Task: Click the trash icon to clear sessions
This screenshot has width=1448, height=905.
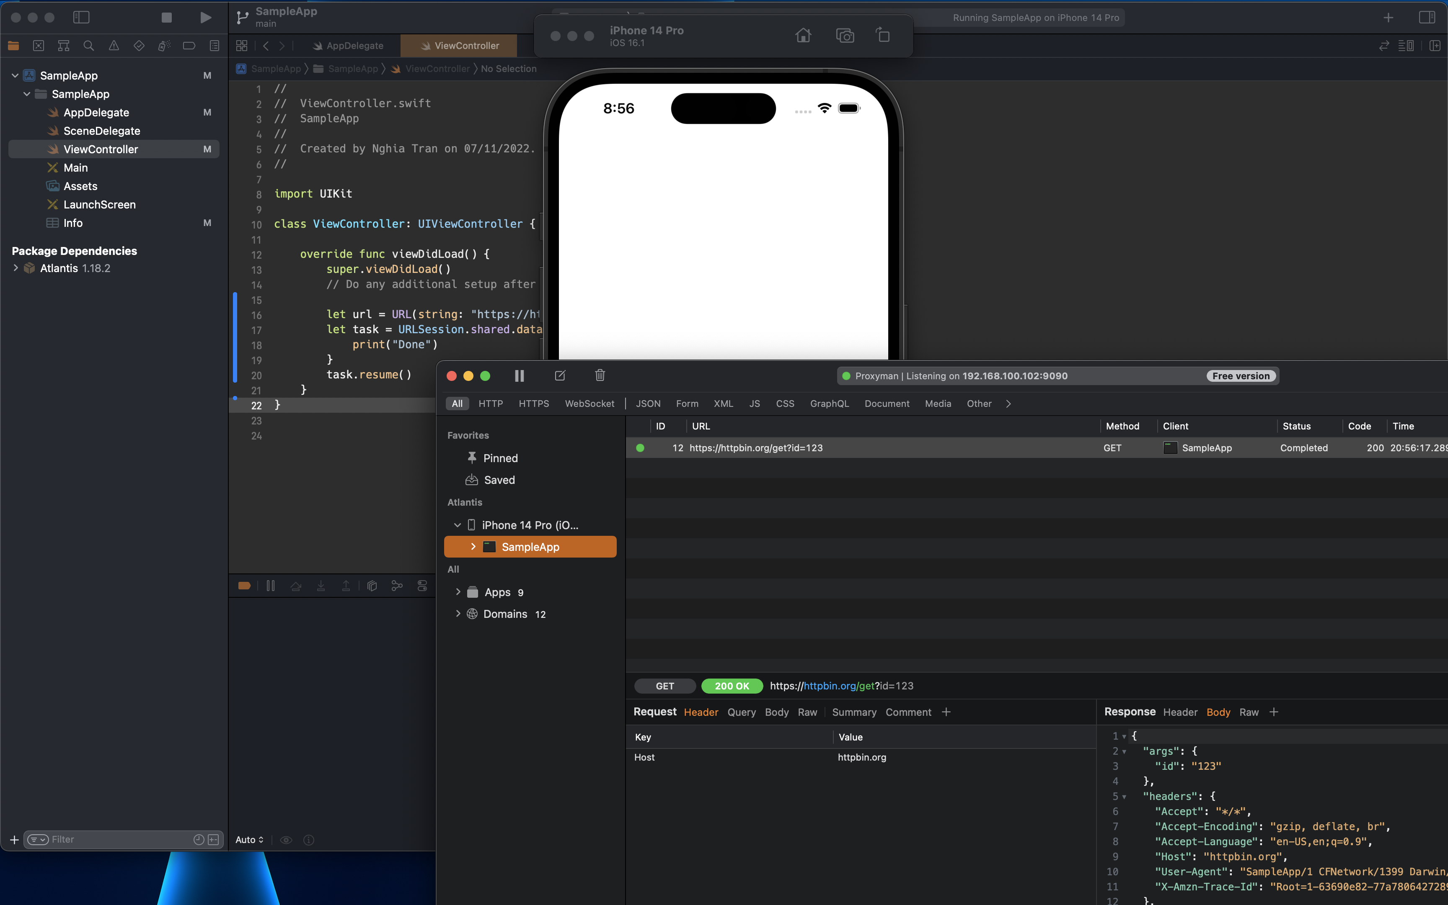Action: (x=600, y=375)
